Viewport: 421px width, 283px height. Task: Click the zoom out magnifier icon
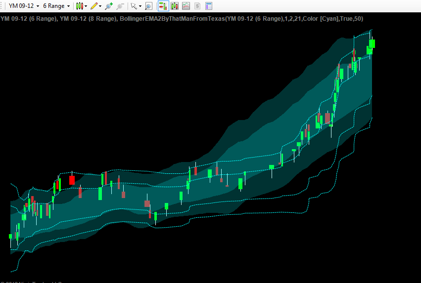[120, 6]
